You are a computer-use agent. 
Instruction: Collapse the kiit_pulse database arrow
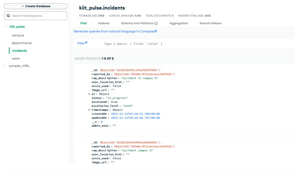5,26
